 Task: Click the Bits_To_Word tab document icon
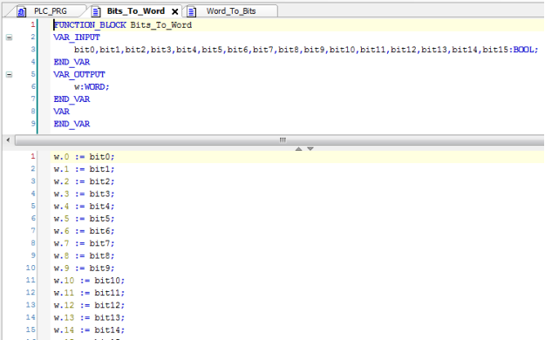96,12
